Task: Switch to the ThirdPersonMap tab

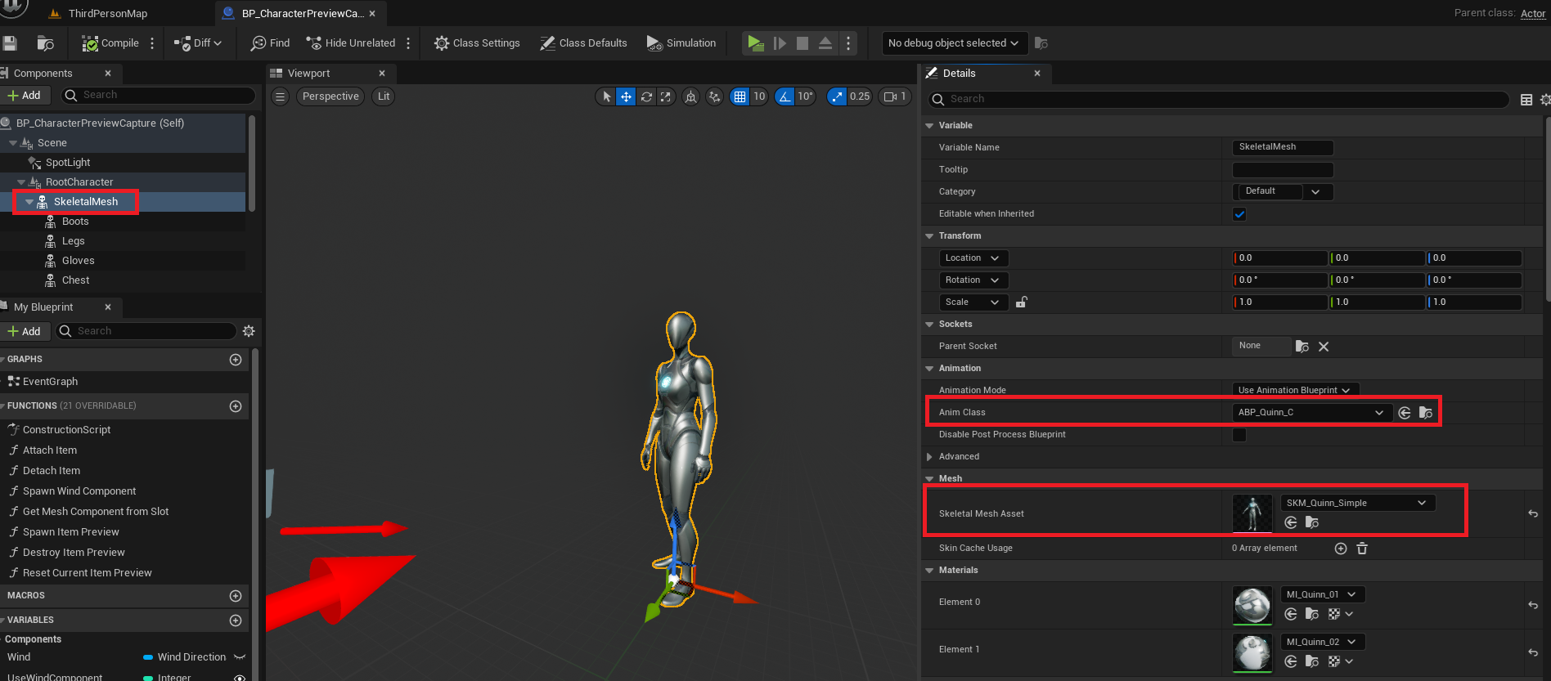Action: coord(107,13)
